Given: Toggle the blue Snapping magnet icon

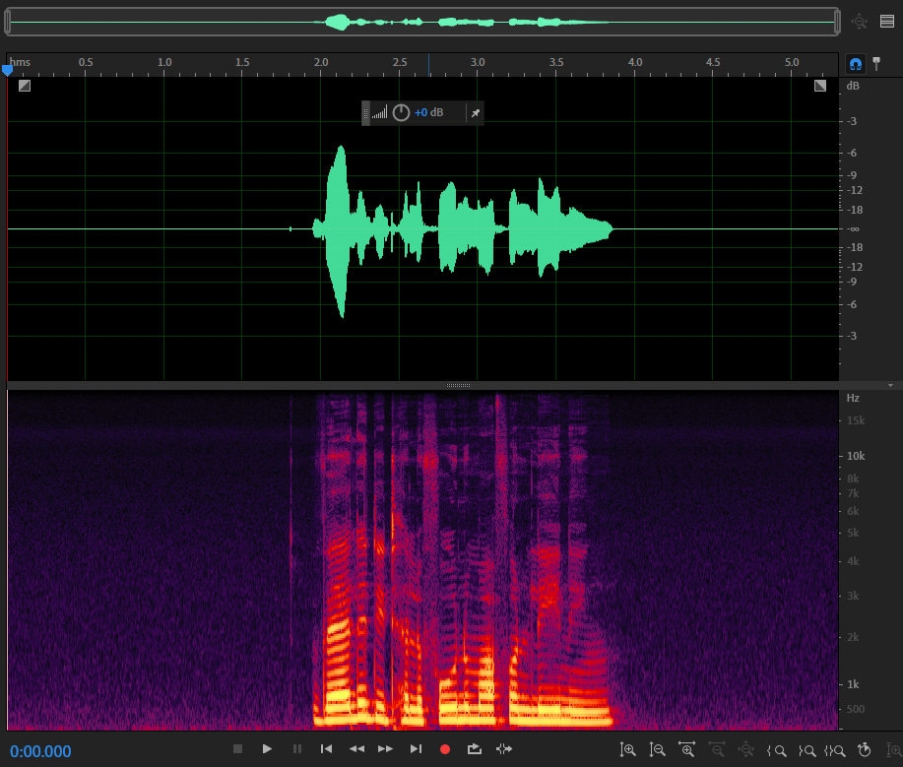Looking at the screenshot, I should pyautogui.click(x=856, y=64).
